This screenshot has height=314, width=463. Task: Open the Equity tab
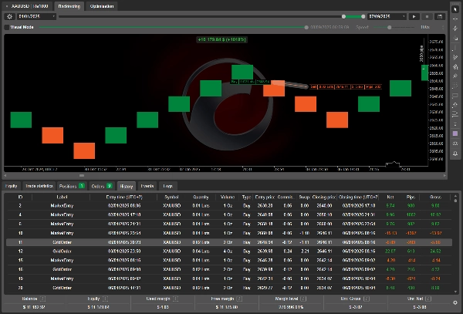[x=12, y=186]
